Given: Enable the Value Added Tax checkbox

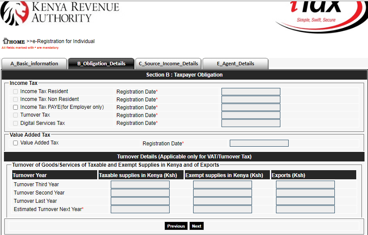Looking at the screenshot, I should [x=16, y=143].
